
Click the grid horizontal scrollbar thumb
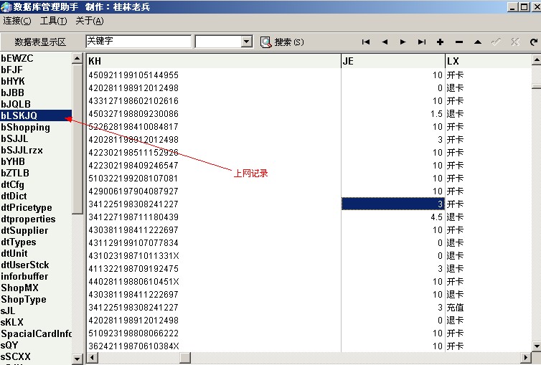185,357
